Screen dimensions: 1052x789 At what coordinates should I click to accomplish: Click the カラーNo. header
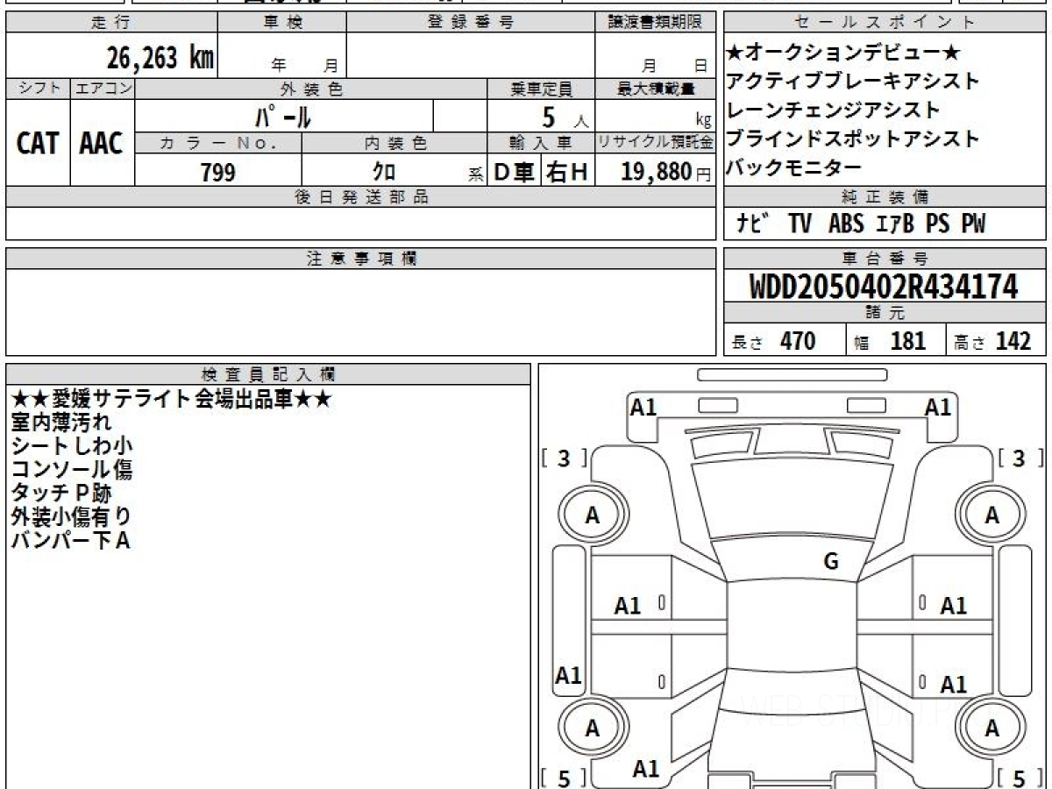[x=218, y=143]
